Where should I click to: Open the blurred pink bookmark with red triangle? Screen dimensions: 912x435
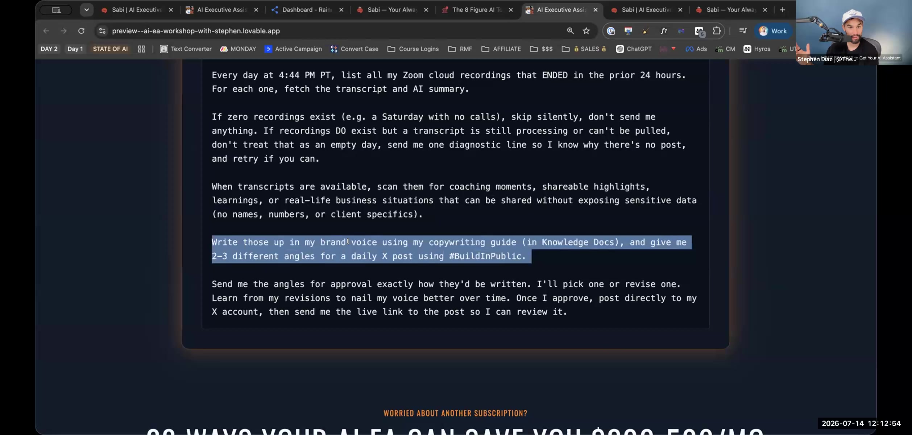(x=668, y=49)
